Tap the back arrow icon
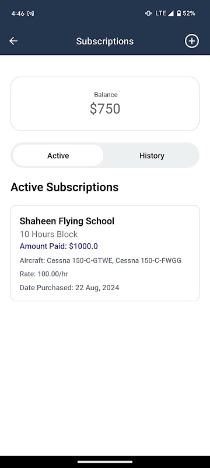 coord(13,41)
